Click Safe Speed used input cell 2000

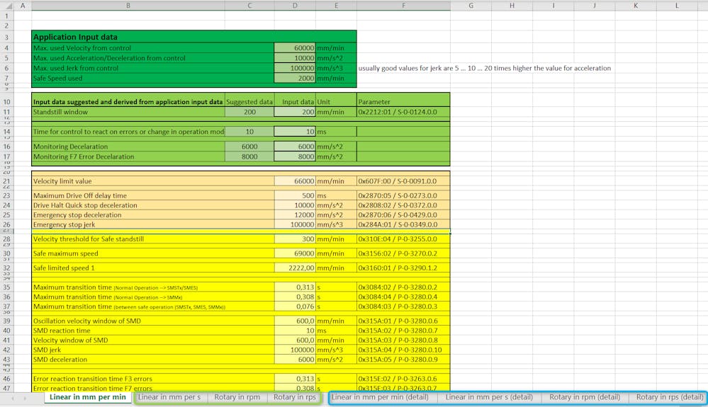click(295, 79)
